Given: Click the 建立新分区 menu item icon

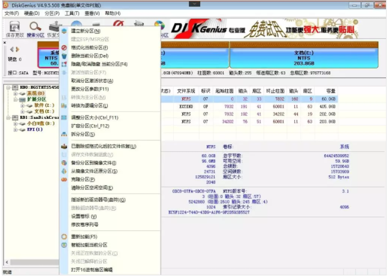Looking at the screenshot, I should click(64, 31).
